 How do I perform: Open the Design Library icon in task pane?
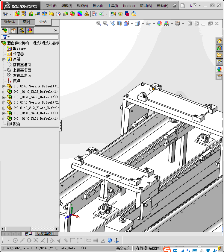pyautogui.click(x=220, y=48)
